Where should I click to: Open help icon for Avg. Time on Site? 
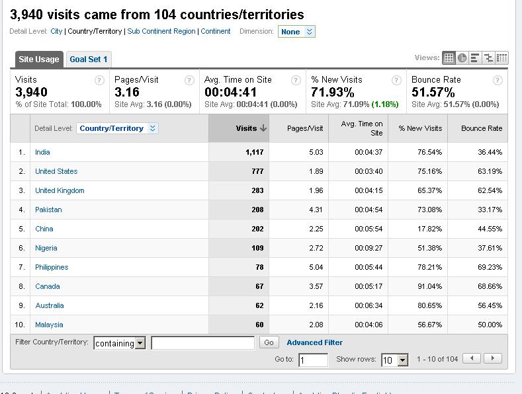coord(296,80)
